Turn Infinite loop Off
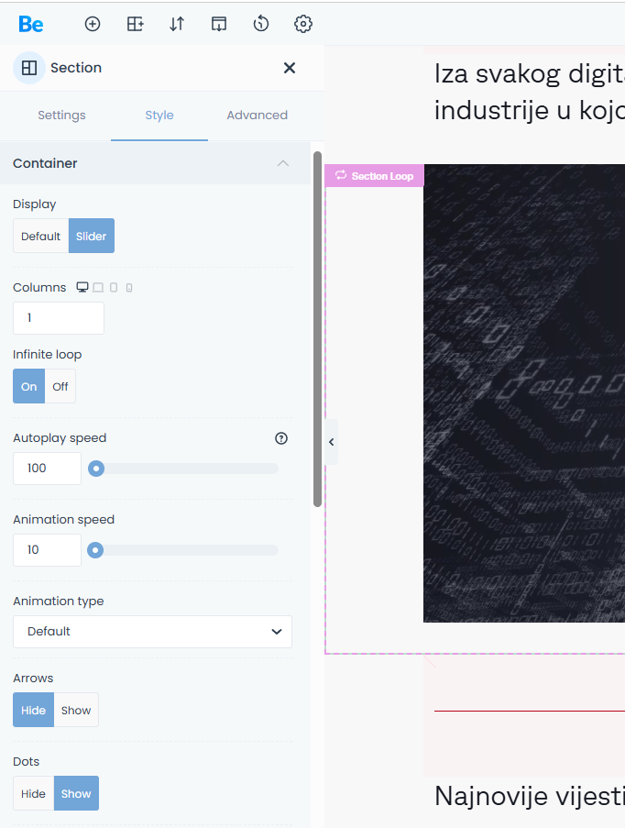This screenshot has height=828, width=625. click(x=60, y=387)
